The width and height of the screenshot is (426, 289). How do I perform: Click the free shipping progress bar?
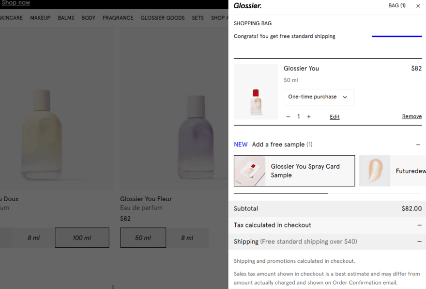point(396,36)
